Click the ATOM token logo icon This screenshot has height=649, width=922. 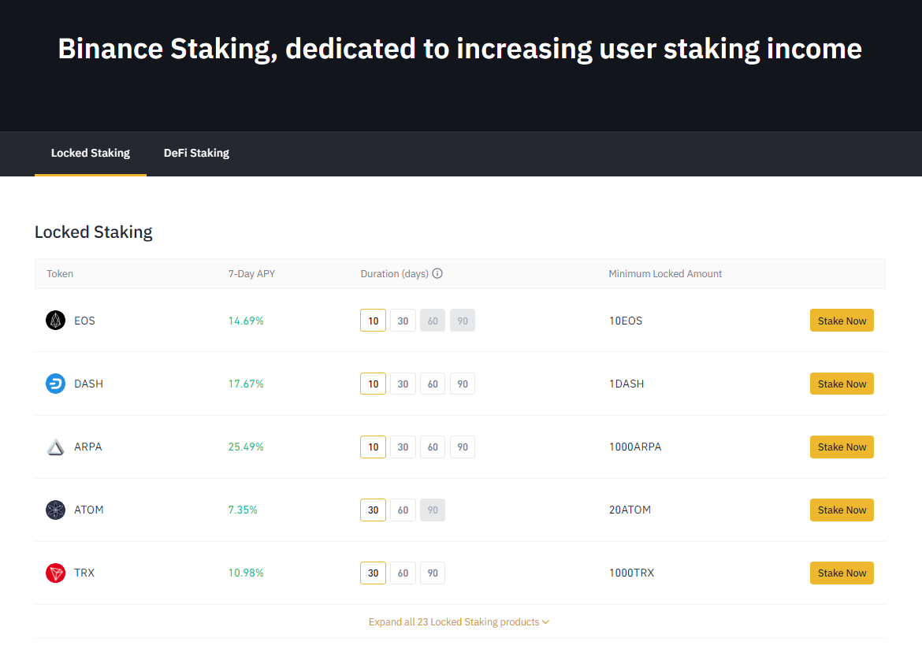coord(55,510)
